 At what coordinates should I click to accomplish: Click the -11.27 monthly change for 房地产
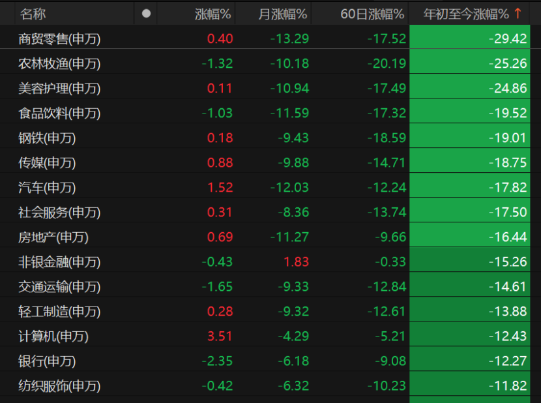289,237
